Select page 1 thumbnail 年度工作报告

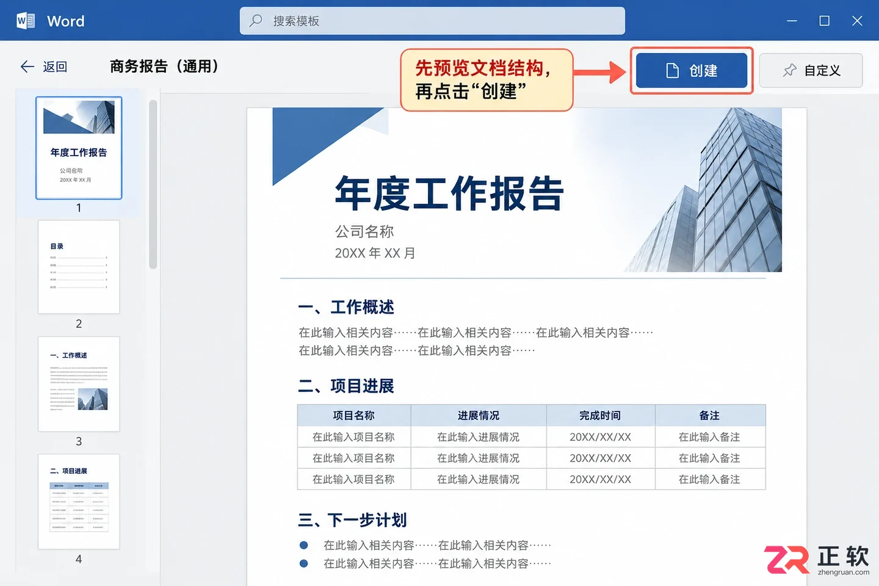(79, 148)
